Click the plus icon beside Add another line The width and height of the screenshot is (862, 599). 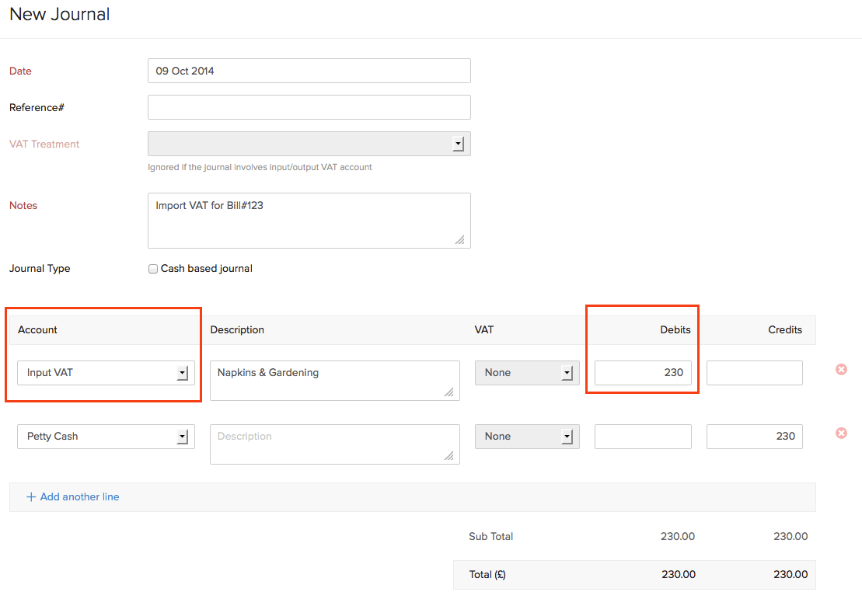[31, 496]
